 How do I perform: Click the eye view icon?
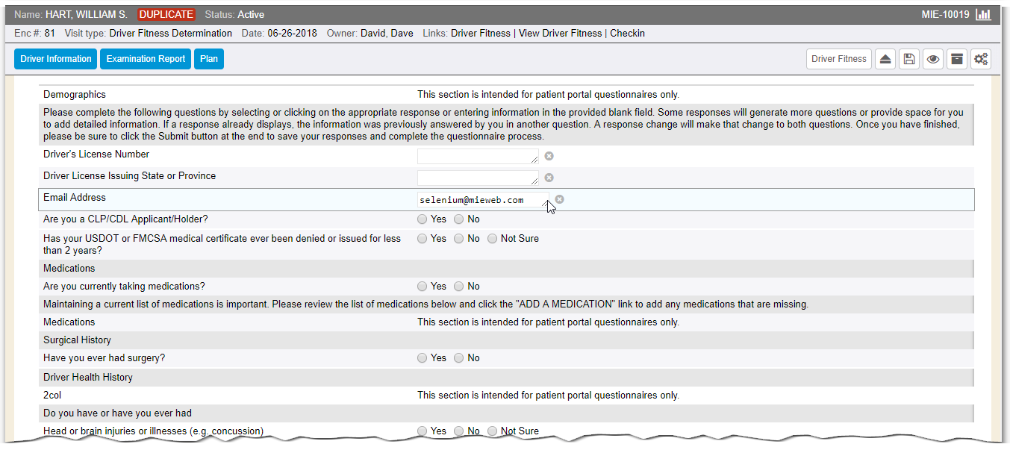coord(932,59)
